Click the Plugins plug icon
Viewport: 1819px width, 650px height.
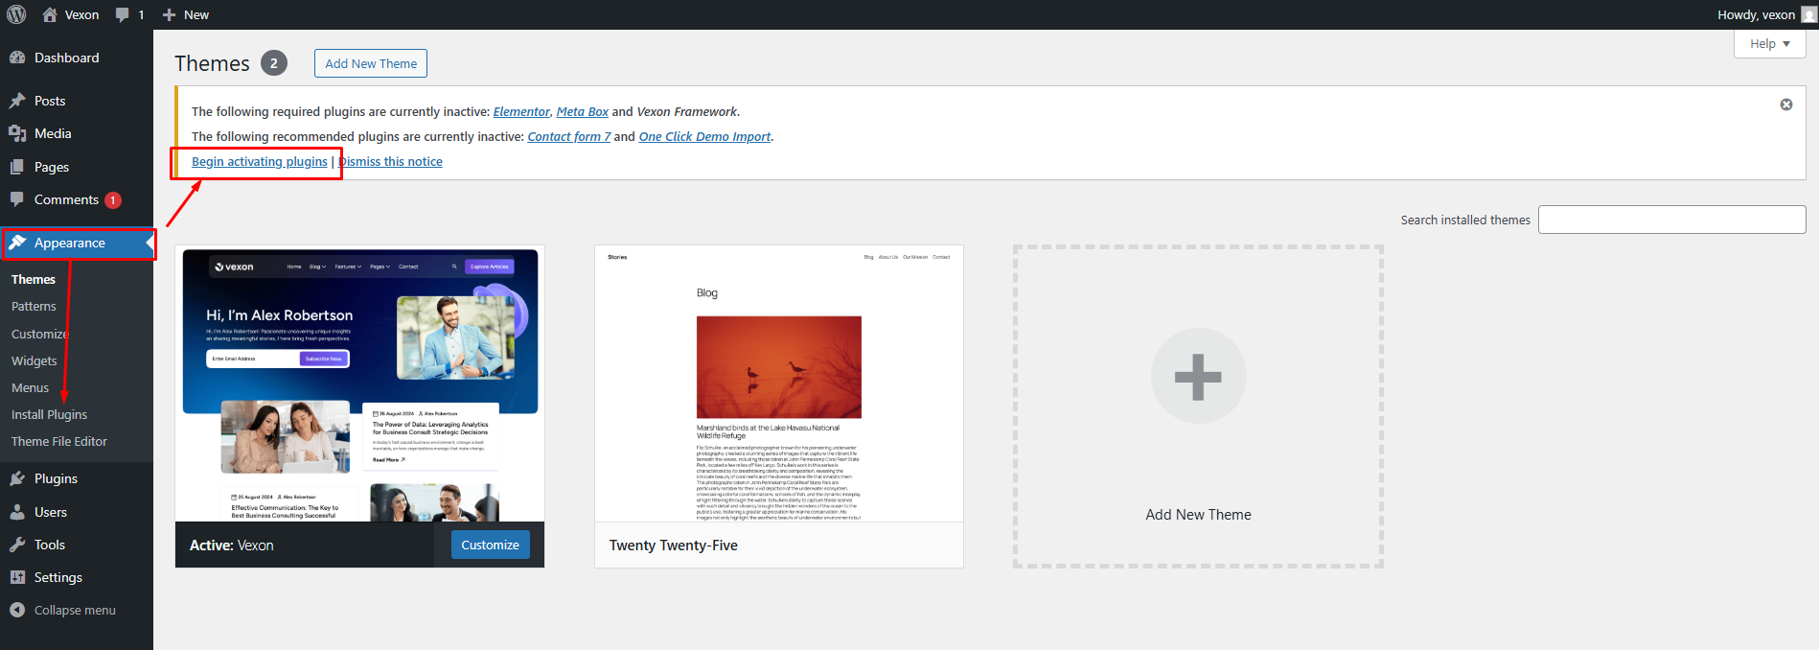(17, 478)
